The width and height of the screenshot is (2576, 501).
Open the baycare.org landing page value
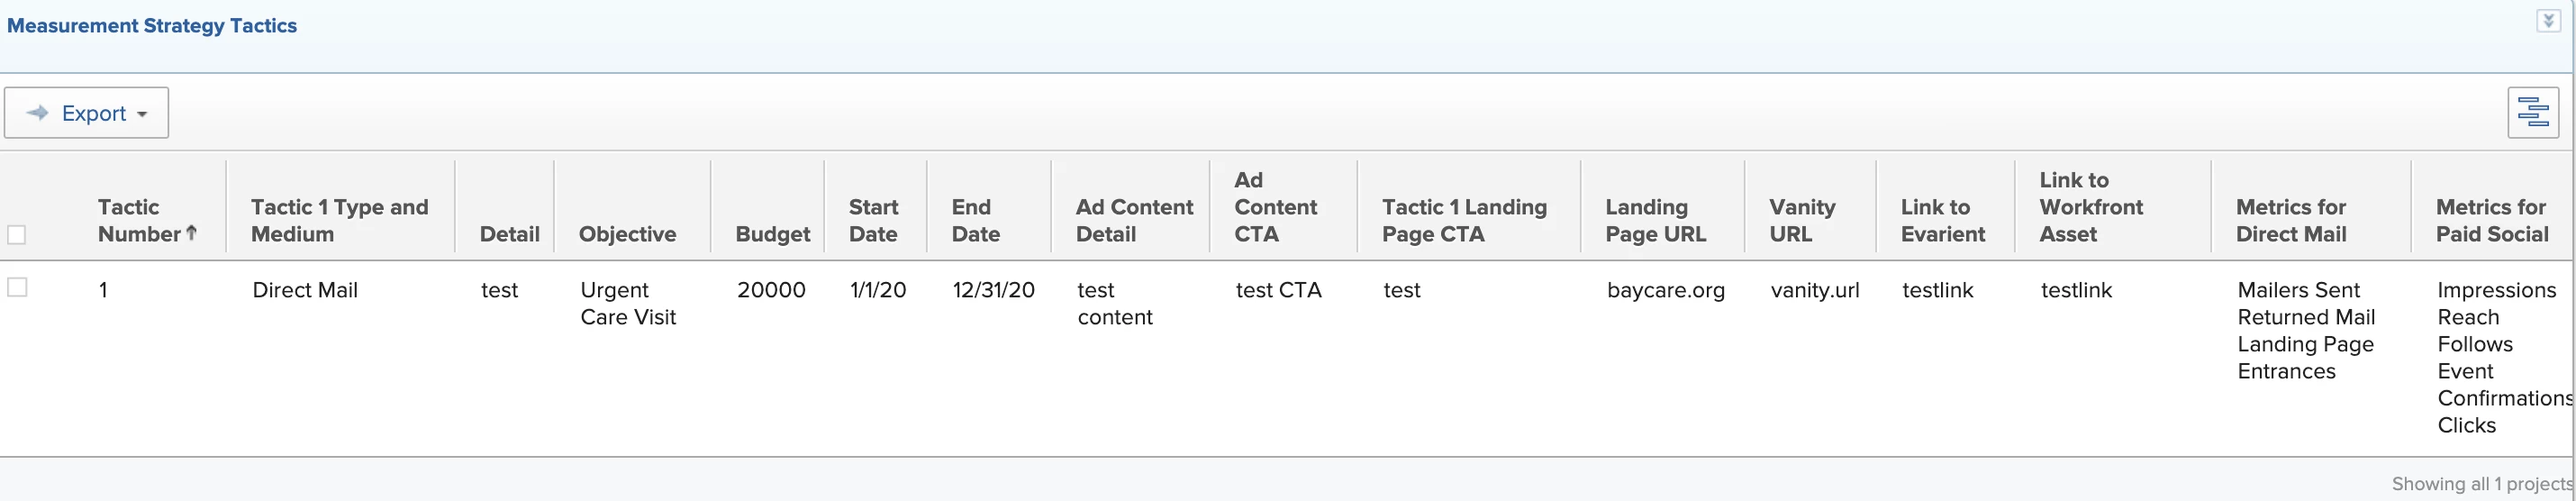(1665, 290)
